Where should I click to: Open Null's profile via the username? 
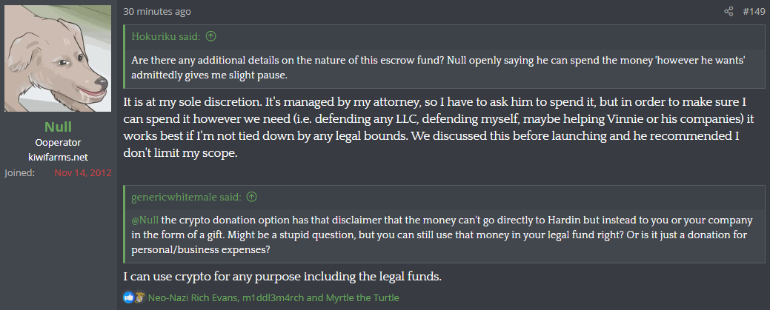[58, 127]
